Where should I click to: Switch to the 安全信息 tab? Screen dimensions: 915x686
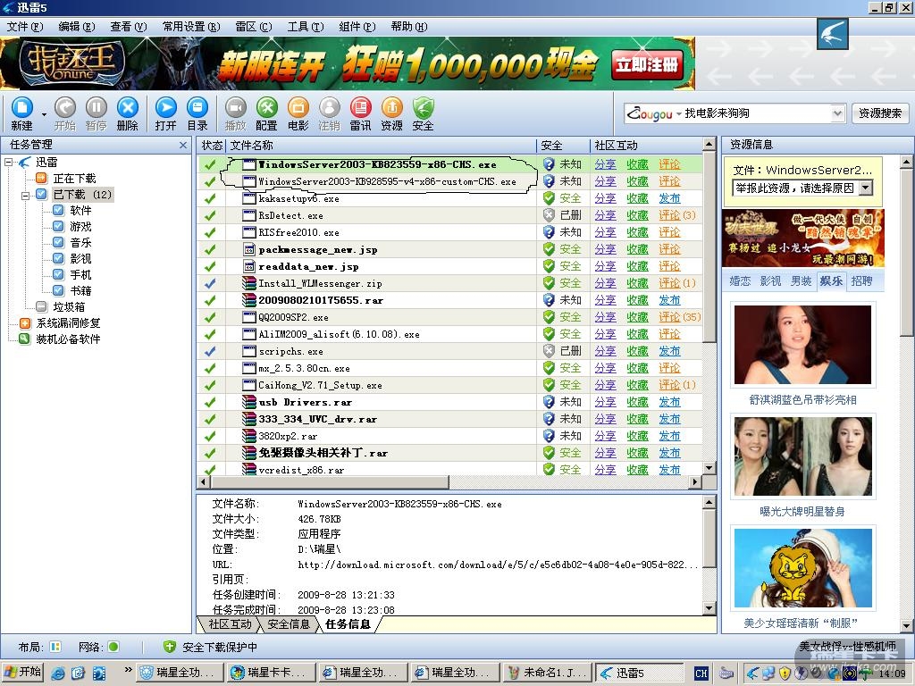pos(288,624)
